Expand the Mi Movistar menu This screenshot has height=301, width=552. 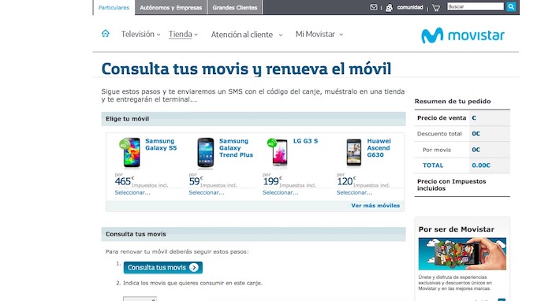pyautogui.click(x=319, y=34)
